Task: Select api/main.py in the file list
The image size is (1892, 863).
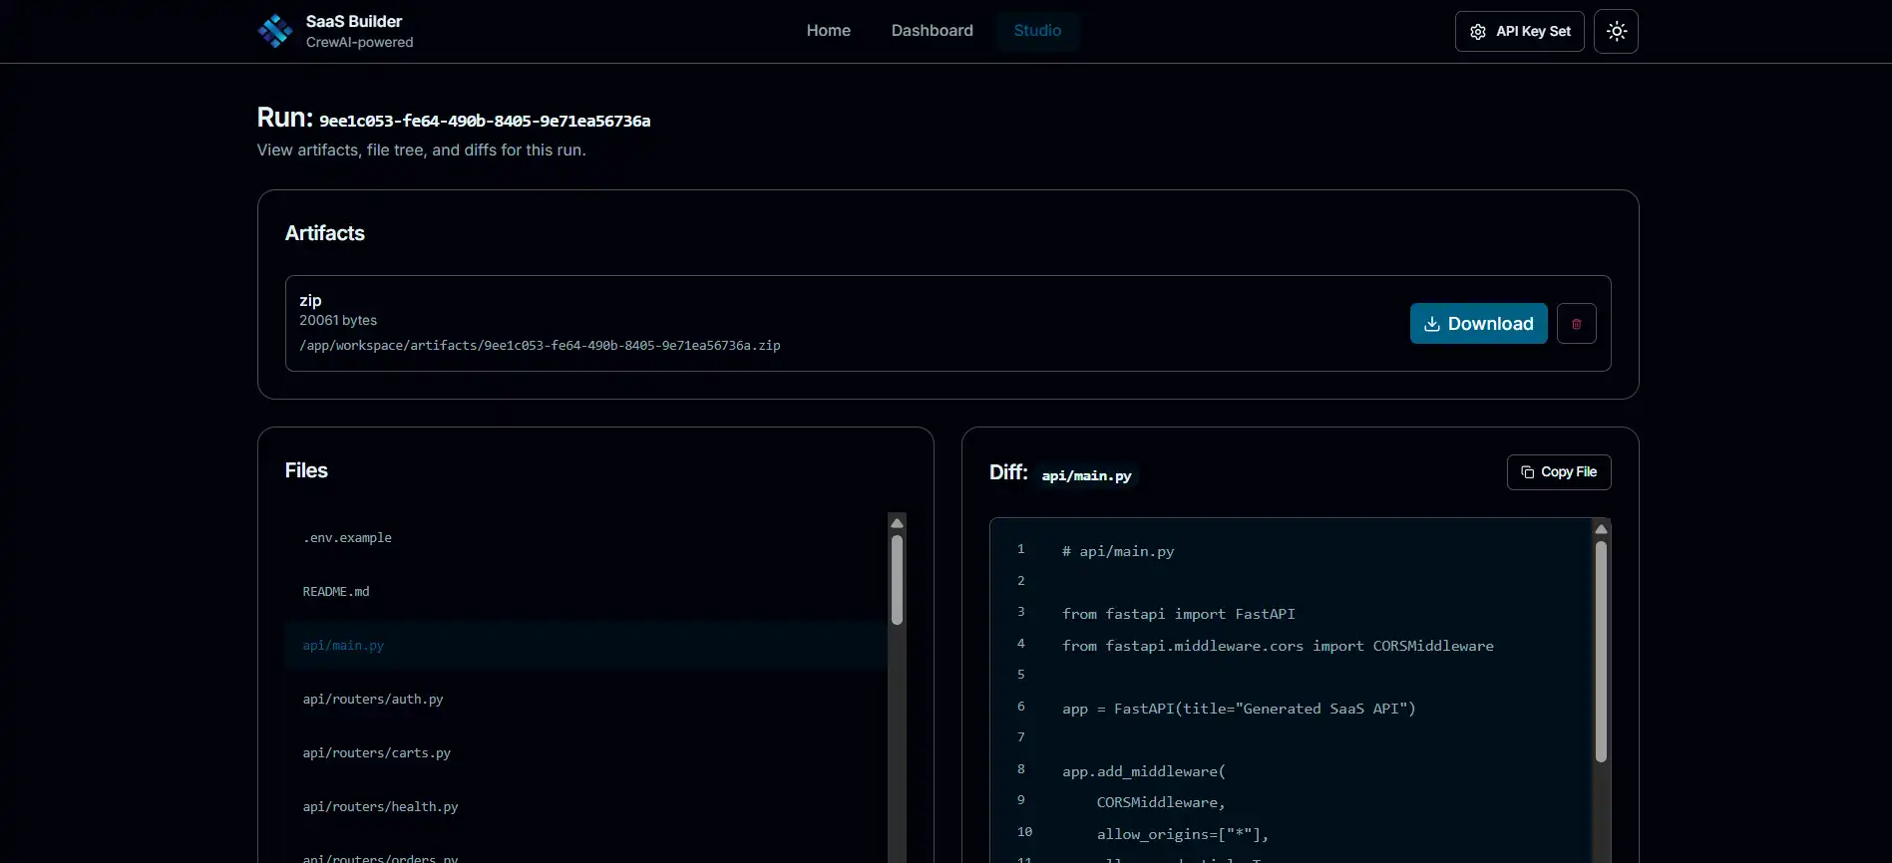Action: 585,646
